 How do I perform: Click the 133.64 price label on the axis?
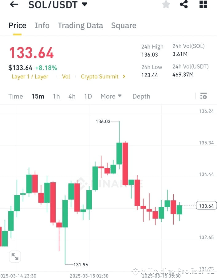206,205
